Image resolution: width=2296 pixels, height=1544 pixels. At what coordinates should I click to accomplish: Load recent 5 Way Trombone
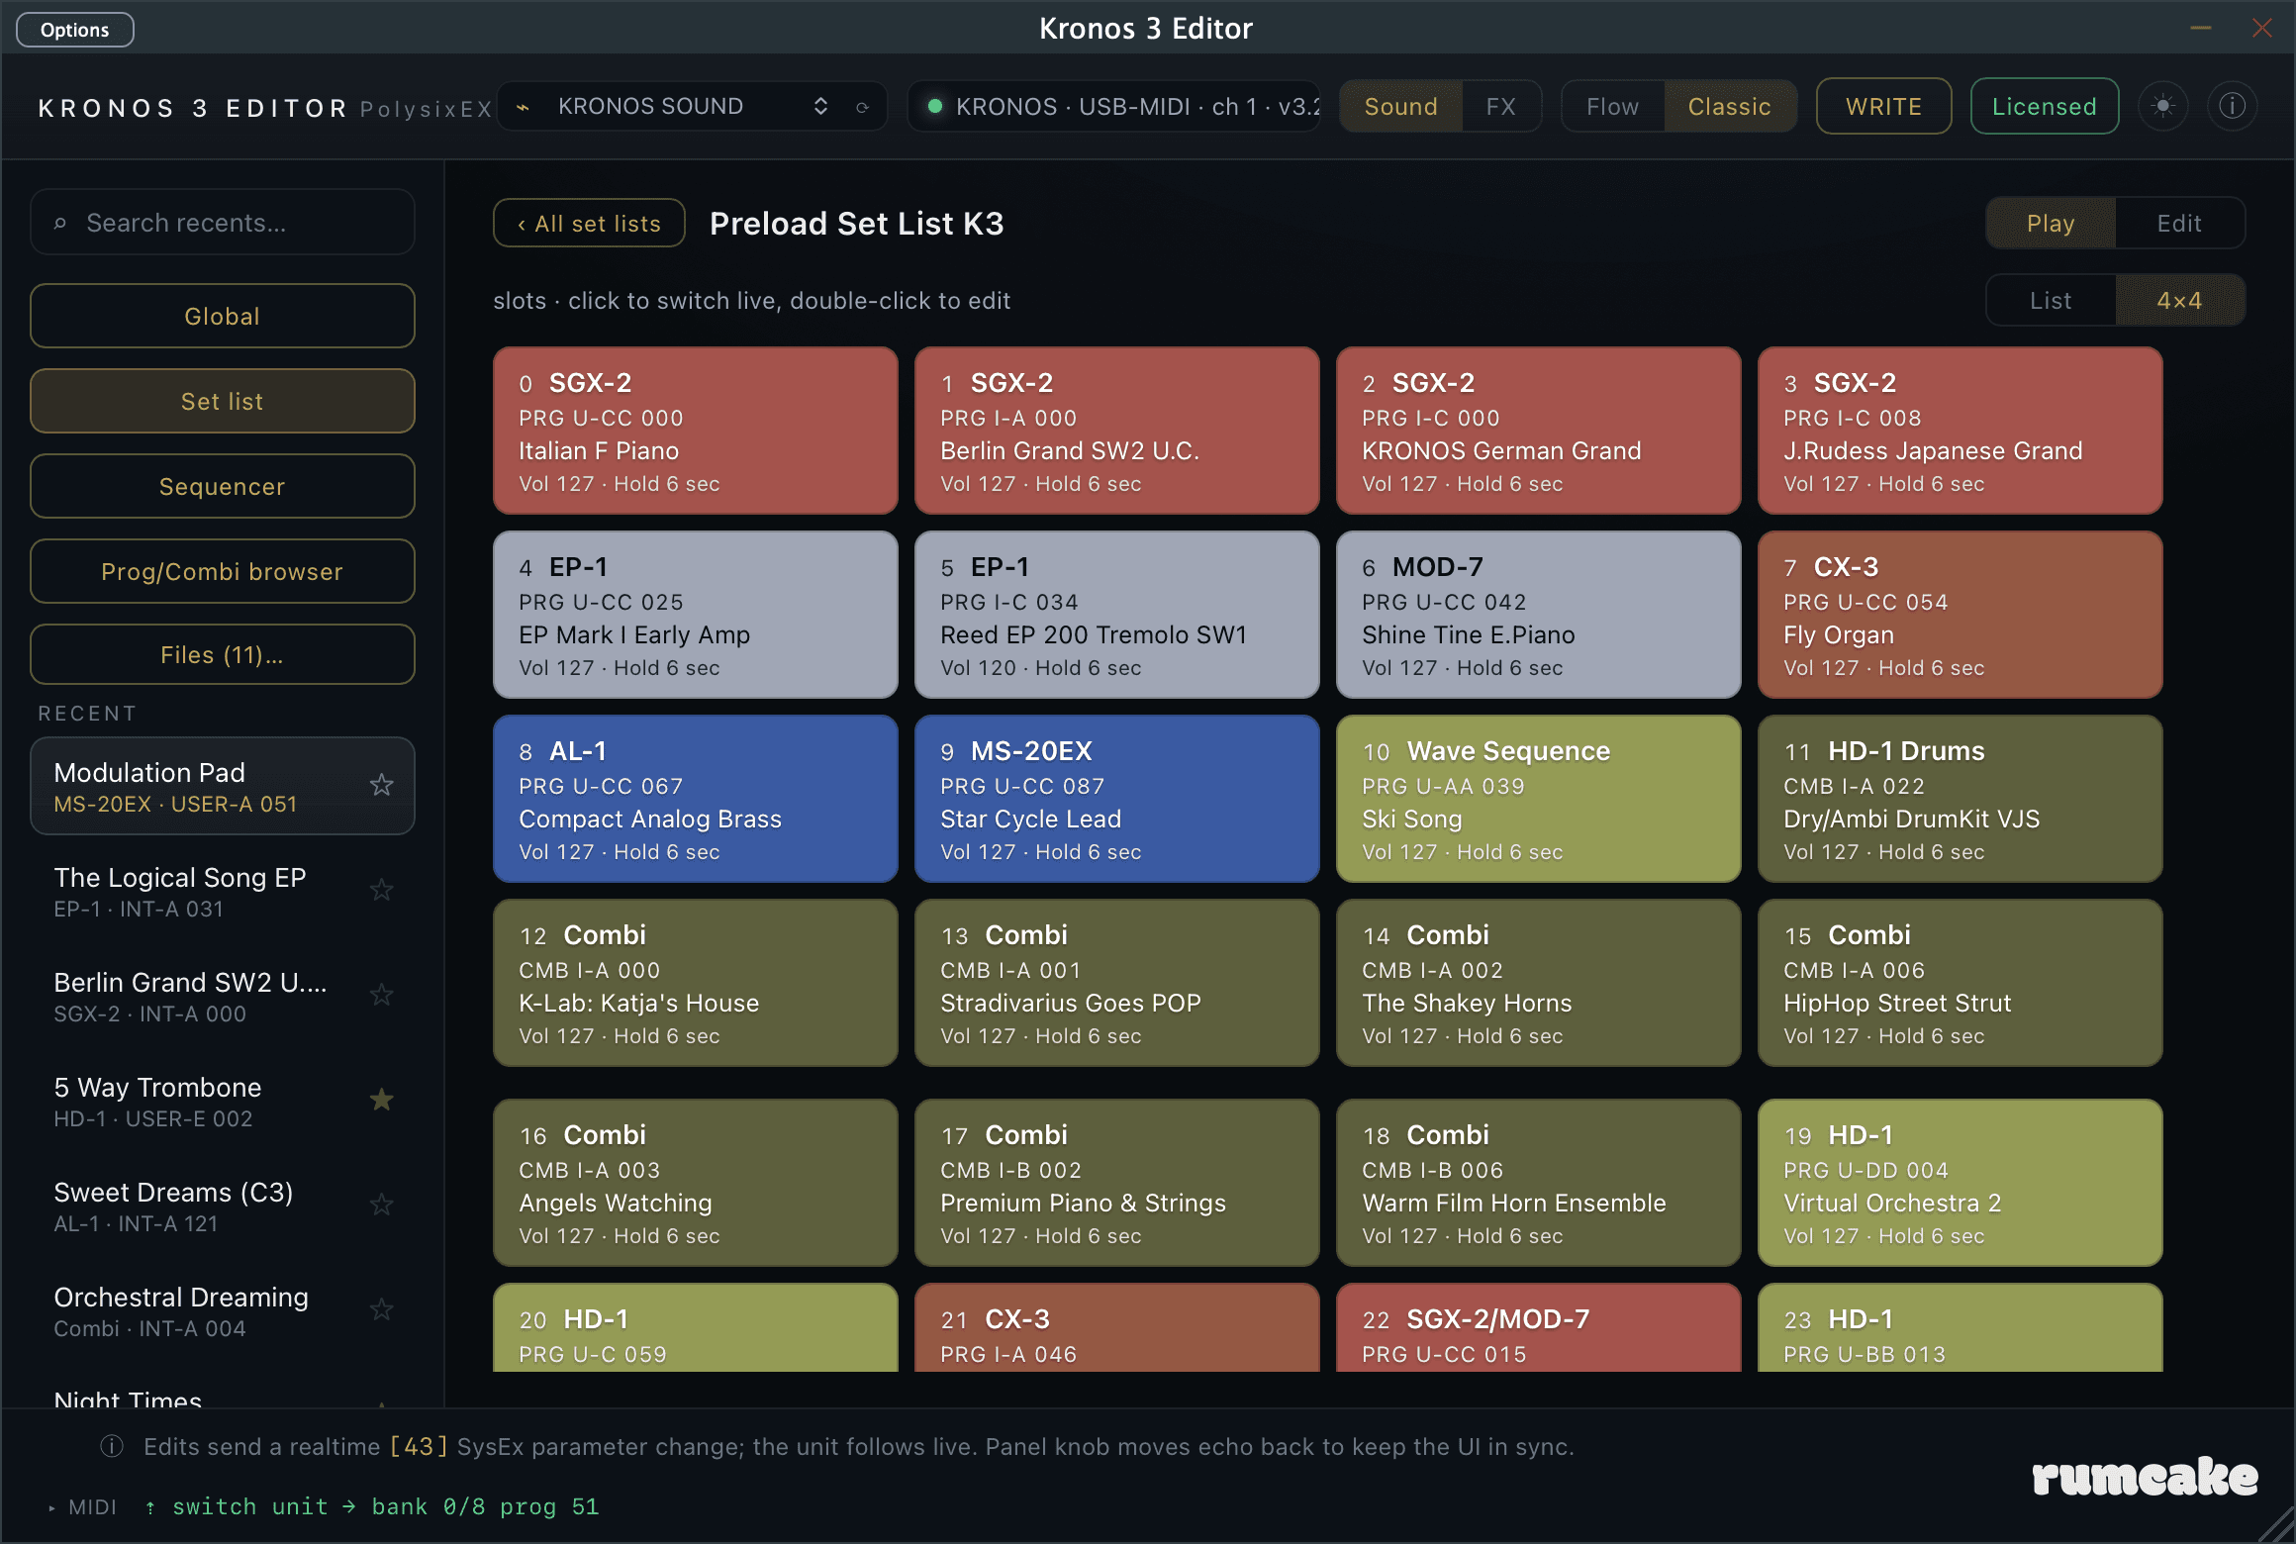(x=222, y=1101)
